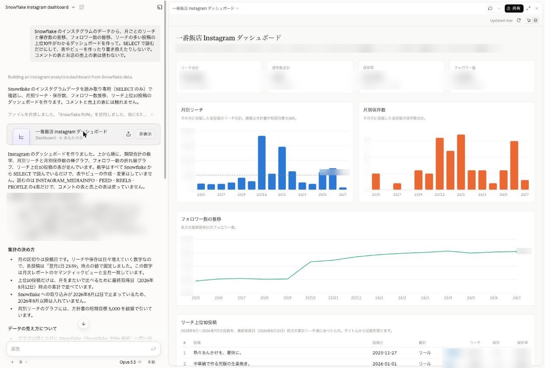Screen dimensions: 545x368
Task: Click the send (return arrow) icon
Action: point(153,349)
